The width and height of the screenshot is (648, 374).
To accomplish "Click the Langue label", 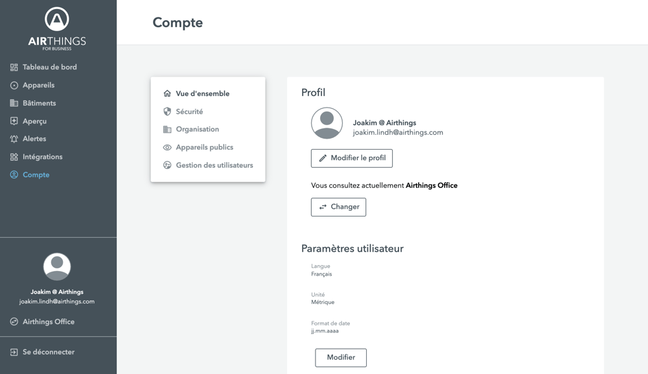I will click(321, 266).
